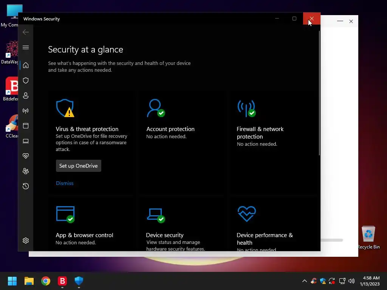Screen dimensions: 387x290
Task: Open File Explorer from the taskbar
Action: click(x=29, y=281)
